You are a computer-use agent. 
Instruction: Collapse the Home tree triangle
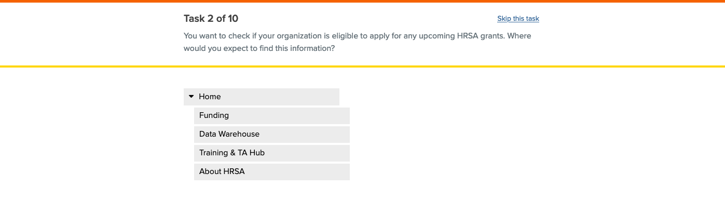[191, 97]
